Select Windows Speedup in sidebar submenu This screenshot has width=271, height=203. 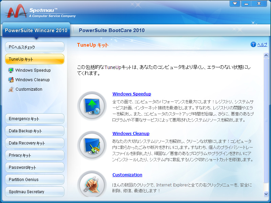pos(33,70)
